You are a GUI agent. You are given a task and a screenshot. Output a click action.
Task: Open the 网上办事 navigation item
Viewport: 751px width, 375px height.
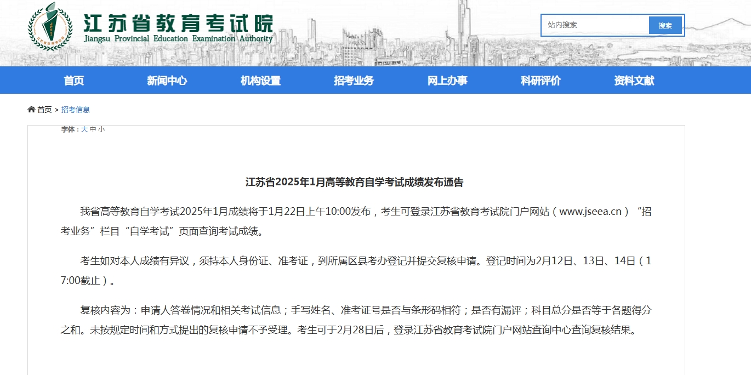click(447, 81)
